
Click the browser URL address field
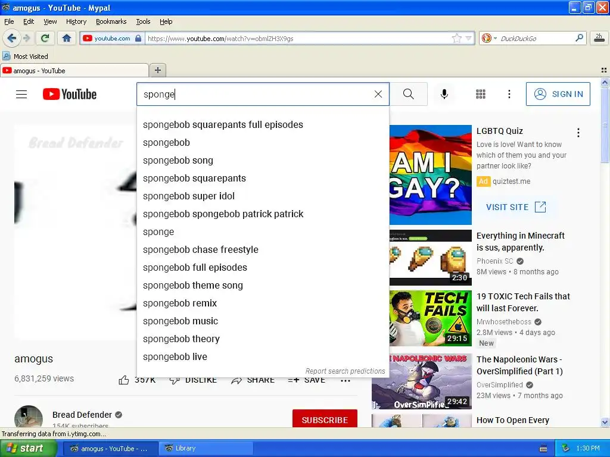coord(298,39)
